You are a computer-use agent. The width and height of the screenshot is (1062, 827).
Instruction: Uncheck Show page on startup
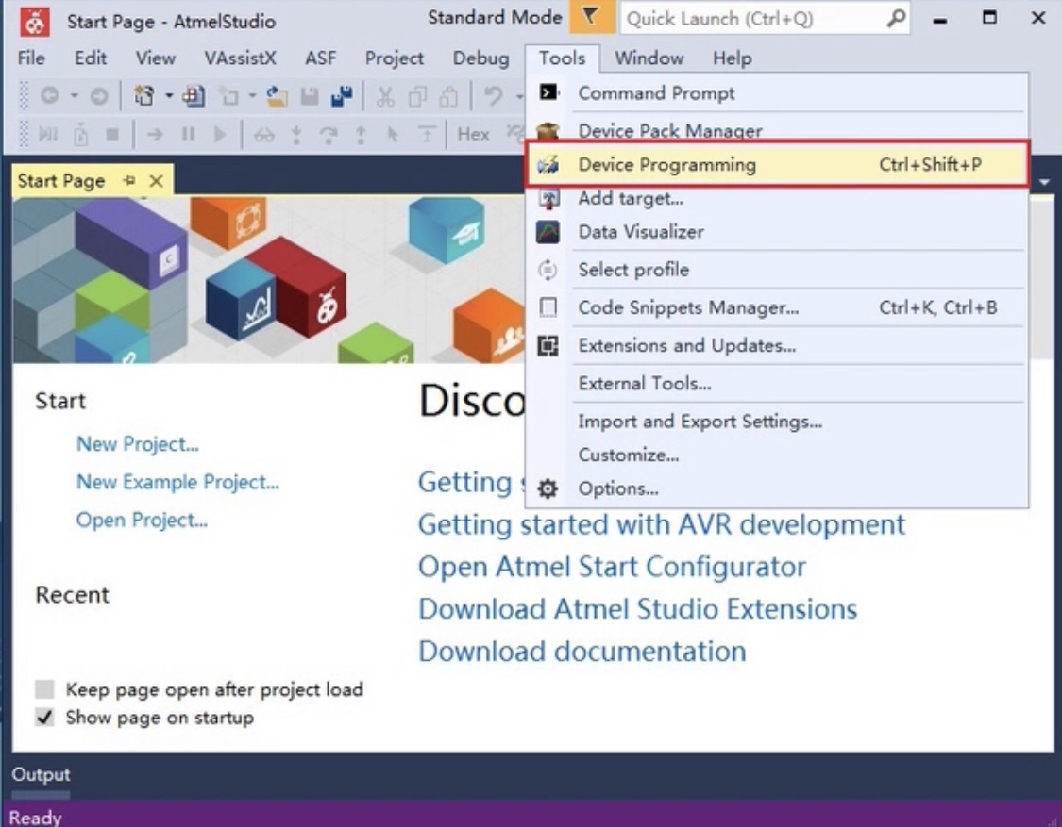coord(44,718)
